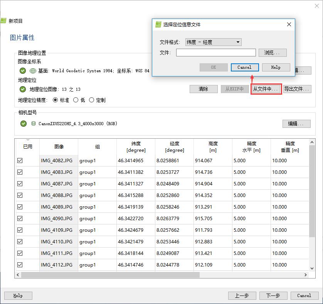Image resolution: width=323 pixels, height=304 pixels.
Task: Click altitude value 914.352
Action: [204, 195]
